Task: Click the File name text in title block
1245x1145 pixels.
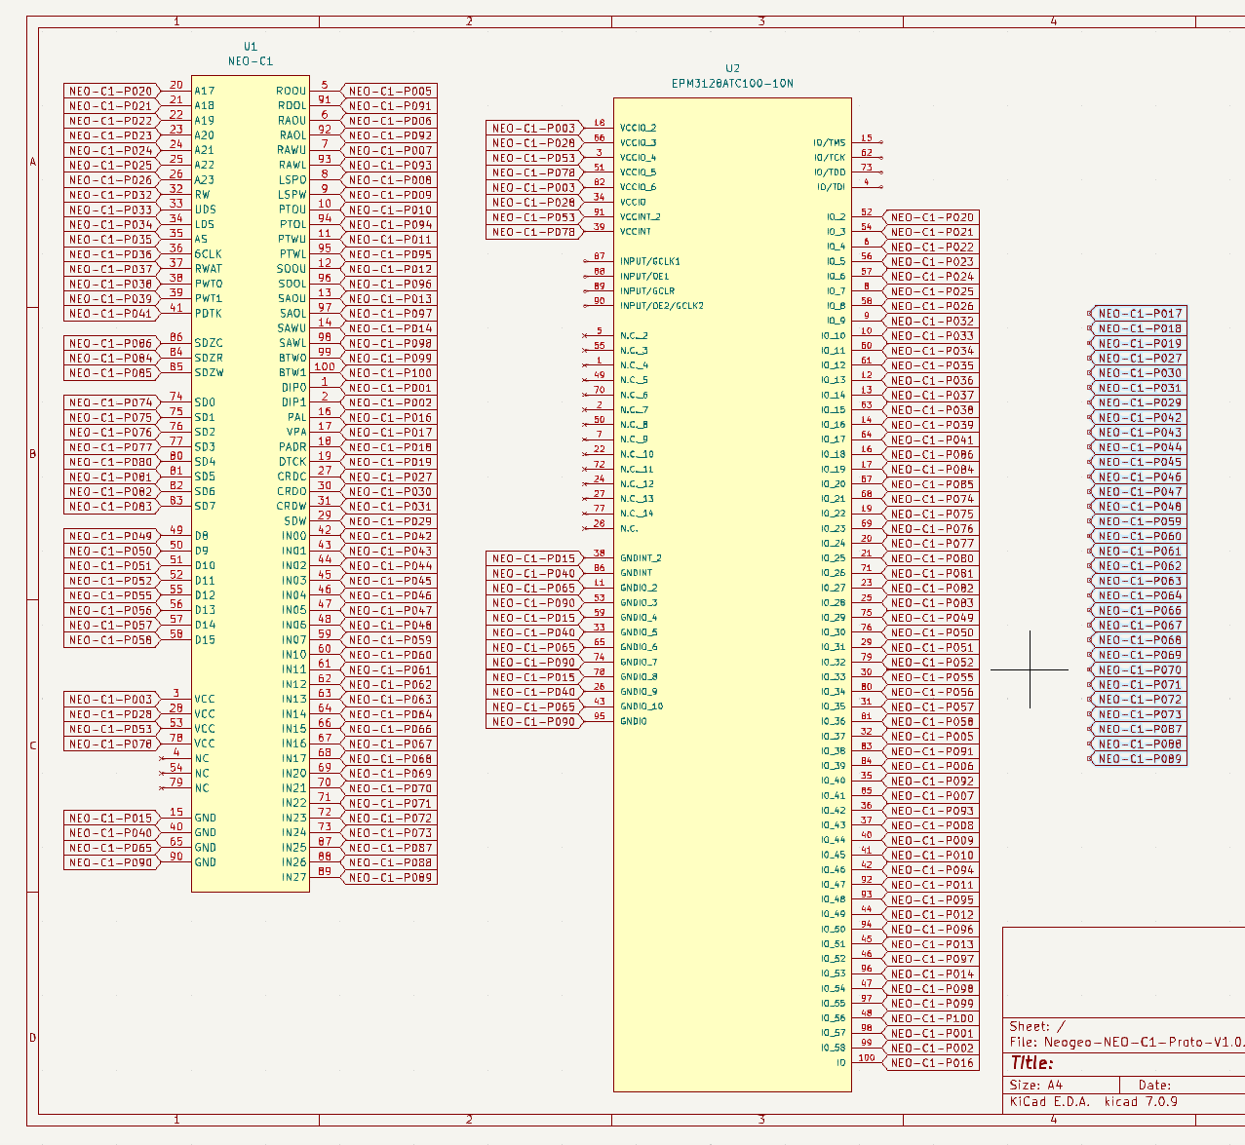Action: coord(1127,1042)
